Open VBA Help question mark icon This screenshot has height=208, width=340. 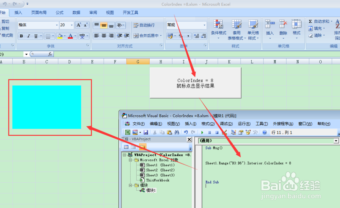(x=264, y=133)
